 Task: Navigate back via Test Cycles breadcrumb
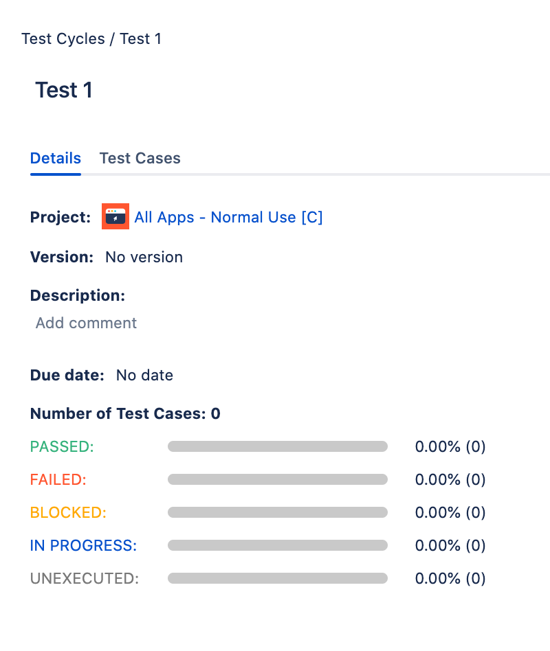click(63, 39)
